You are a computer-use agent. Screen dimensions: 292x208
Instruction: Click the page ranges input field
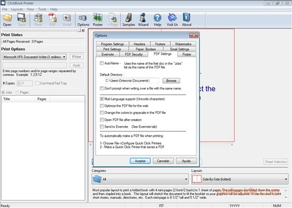35,65
